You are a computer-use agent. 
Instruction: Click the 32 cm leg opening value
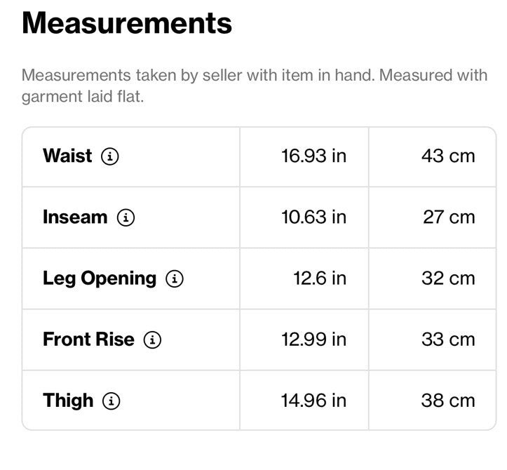tap(448, 278)
